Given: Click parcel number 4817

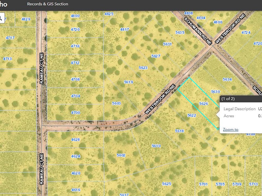Looking at the screenshot, I should tap(124, 29).
